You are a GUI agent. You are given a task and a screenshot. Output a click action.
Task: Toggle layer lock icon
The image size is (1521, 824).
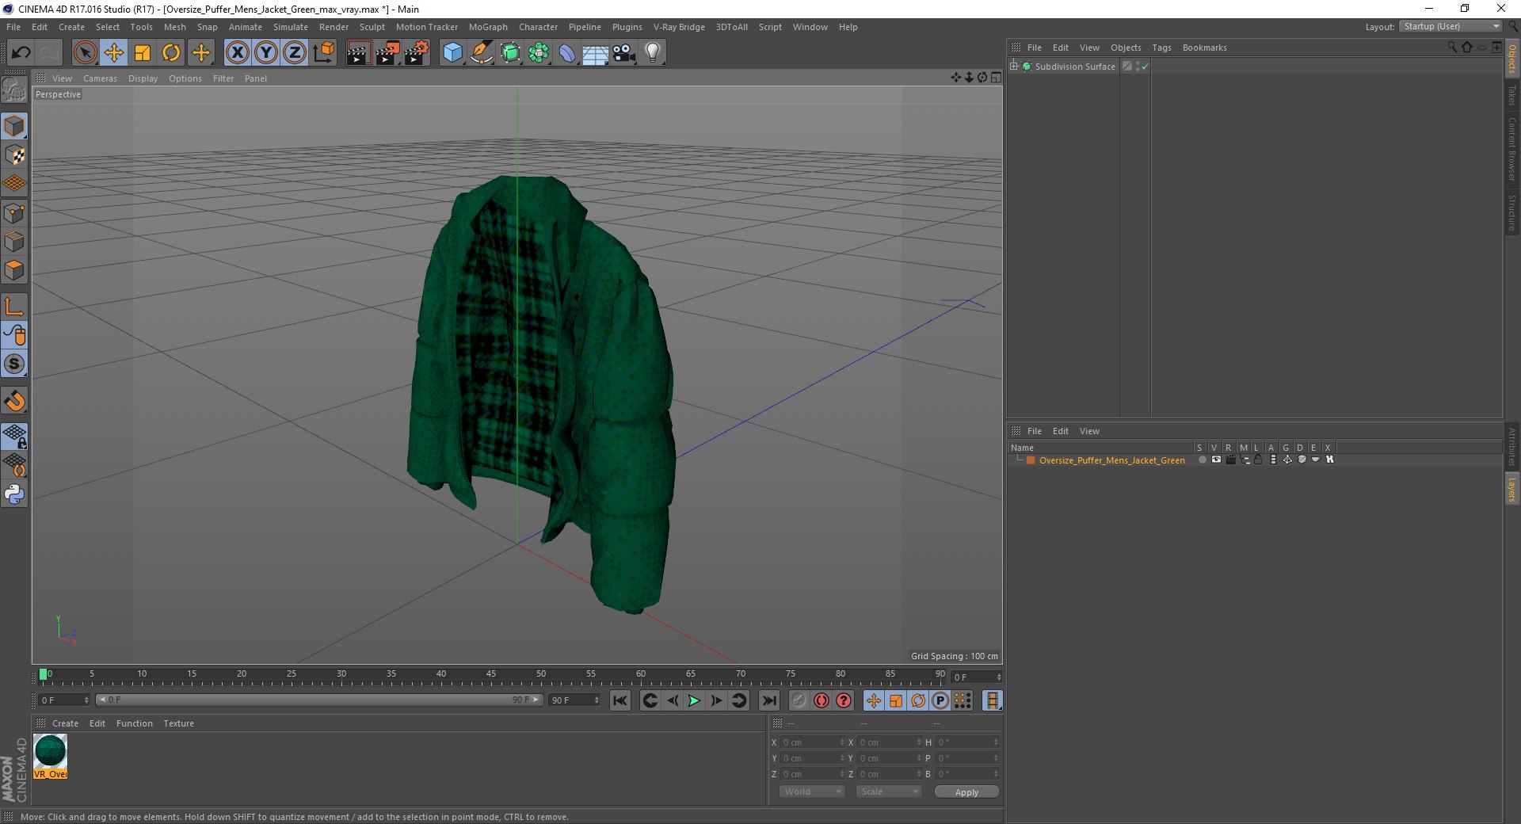coord(1258,460)
